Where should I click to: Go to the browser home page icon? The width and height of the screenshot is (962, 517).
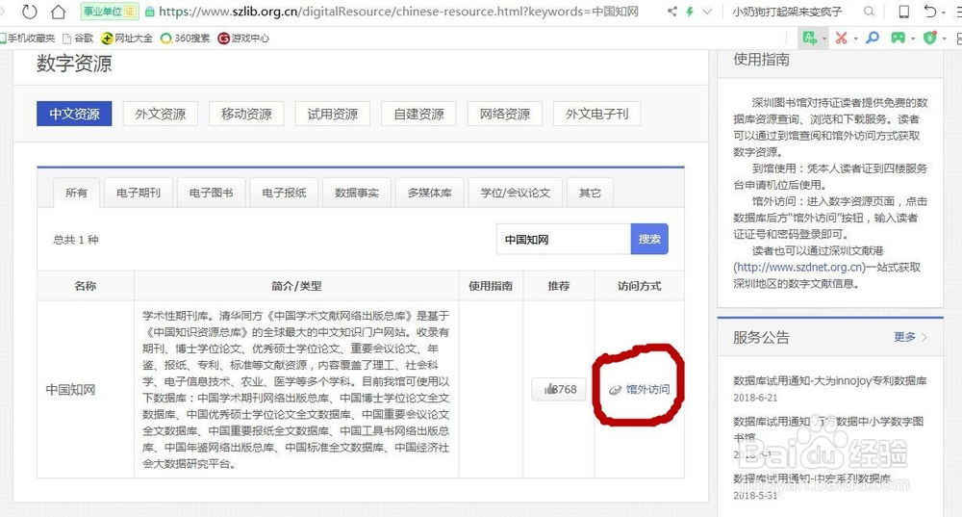[58, 11]
